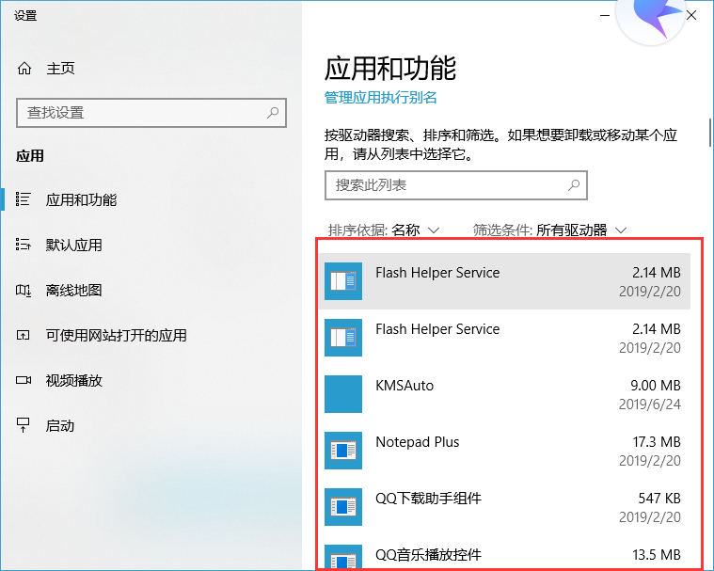Minimize the 设置 window
Screen dimensions: 714x571
click(605, 15)
